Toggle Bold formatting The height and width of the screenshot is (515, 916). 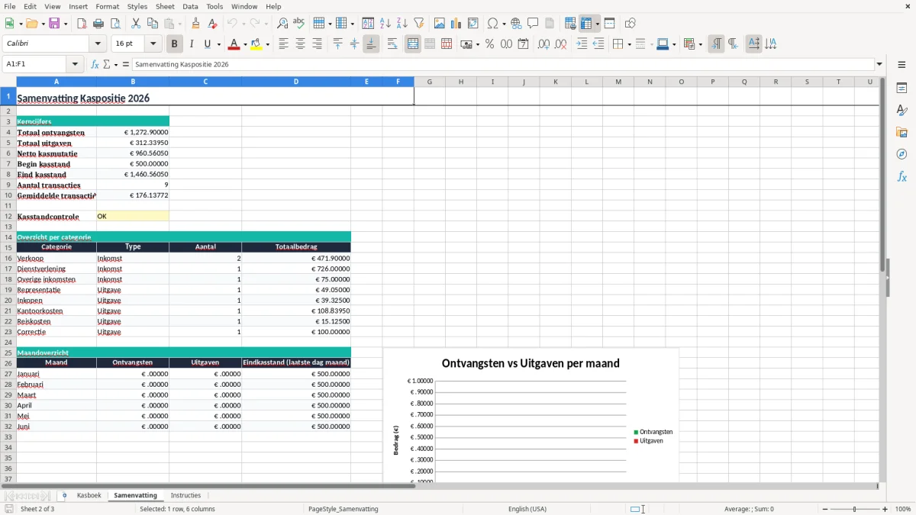[x=175, y=44]
